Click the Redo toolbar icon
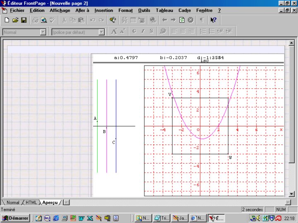The image size is (298, 223). 101,20
